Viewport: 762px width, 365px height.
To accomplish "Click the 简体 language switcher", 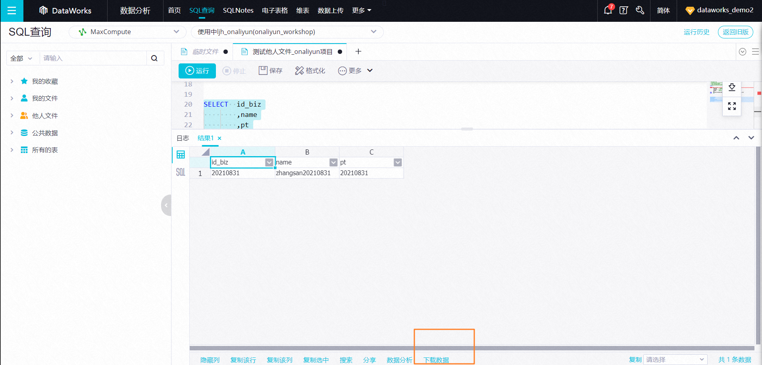I will 663,11.
